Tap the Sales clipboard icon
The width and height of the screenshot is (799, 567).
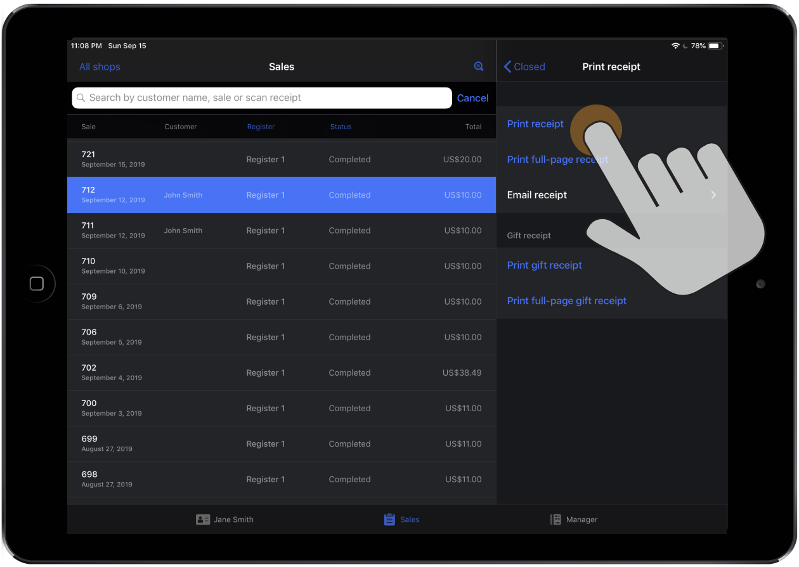tap(389, 519)
